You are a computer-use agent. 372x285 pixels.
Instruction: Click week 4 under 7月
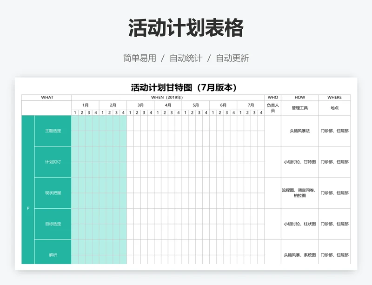click(261, 113)
